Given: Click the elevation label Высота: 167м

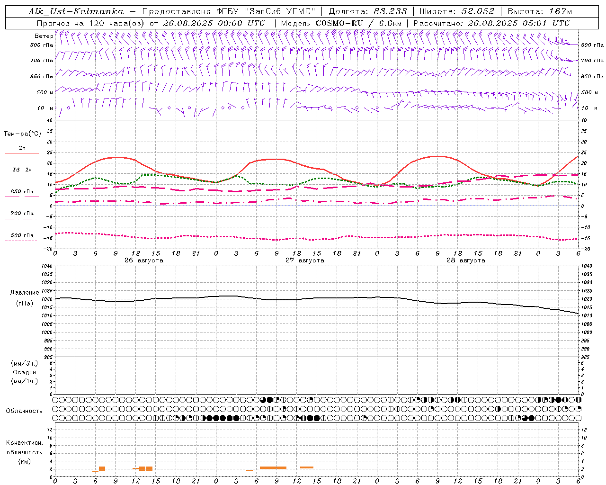Looking at the screenshot, I should (x=540, y=11).
